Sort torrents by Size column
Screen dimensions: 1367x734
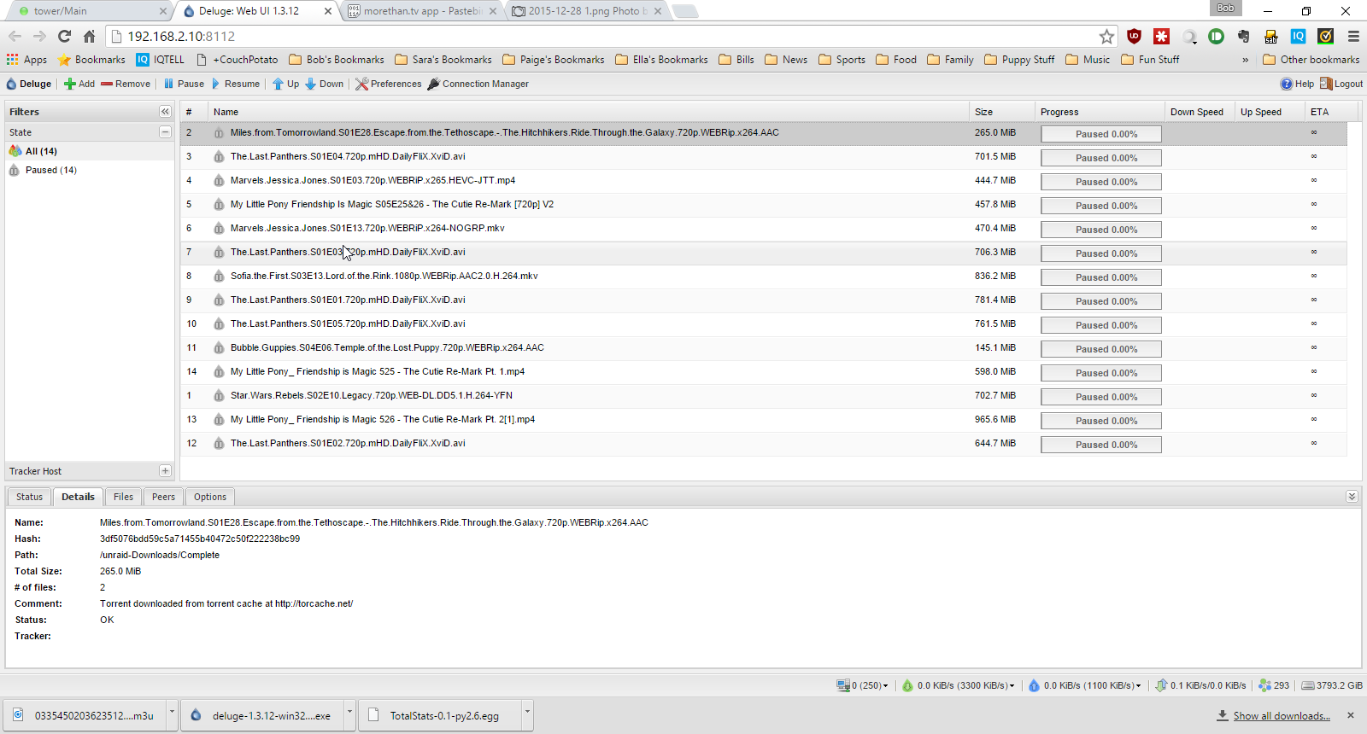(1001, 112)
